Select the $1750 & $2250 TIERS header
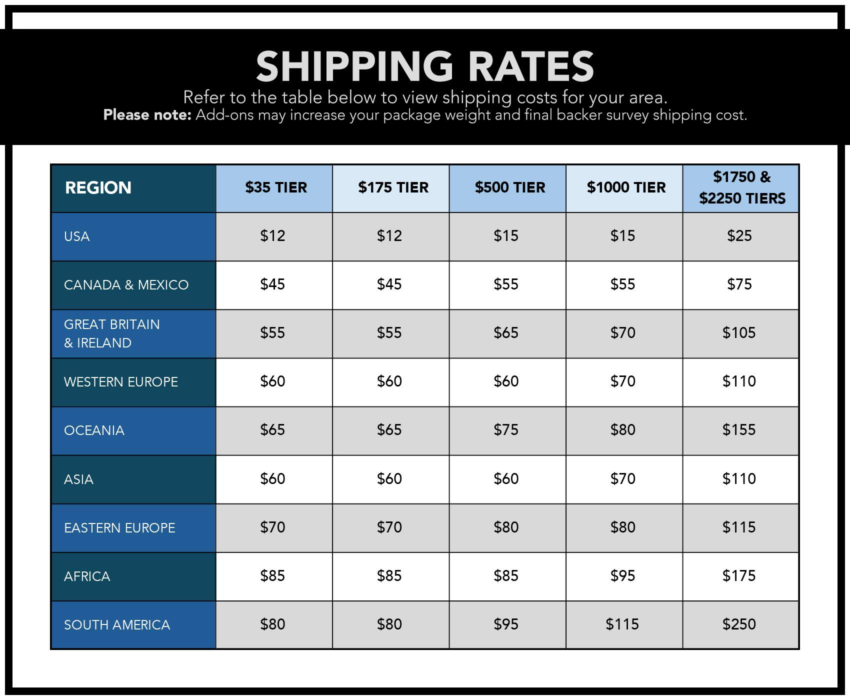Image resolution: width=850 pixels, height=700 pixels. (742, 187)
